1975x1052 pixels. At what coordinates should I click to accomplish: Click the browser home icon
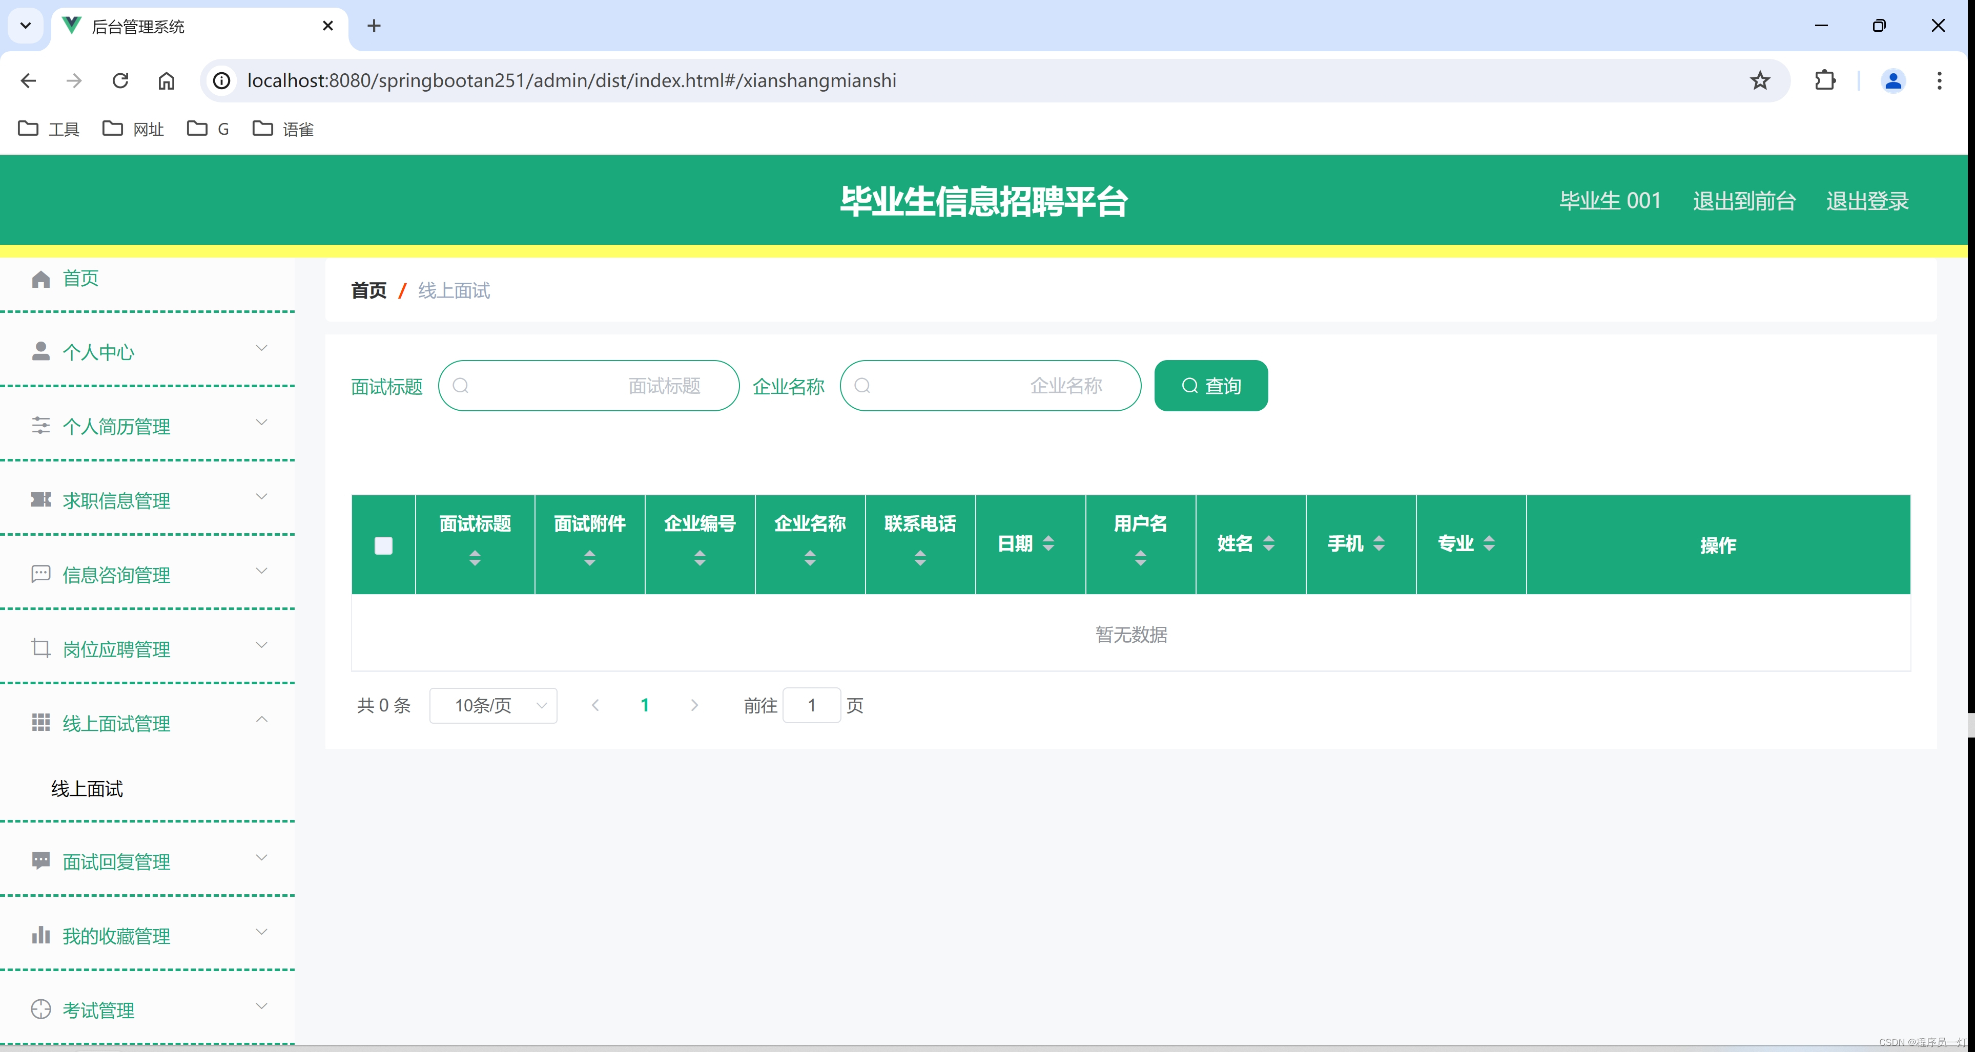tap(167, 80)
